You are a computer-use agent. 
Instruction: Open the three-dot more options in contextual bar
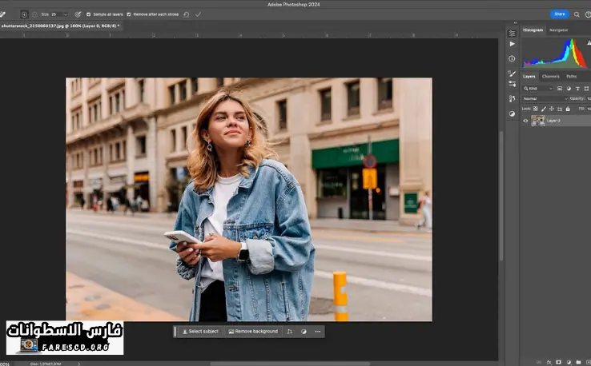coord(317,331)
